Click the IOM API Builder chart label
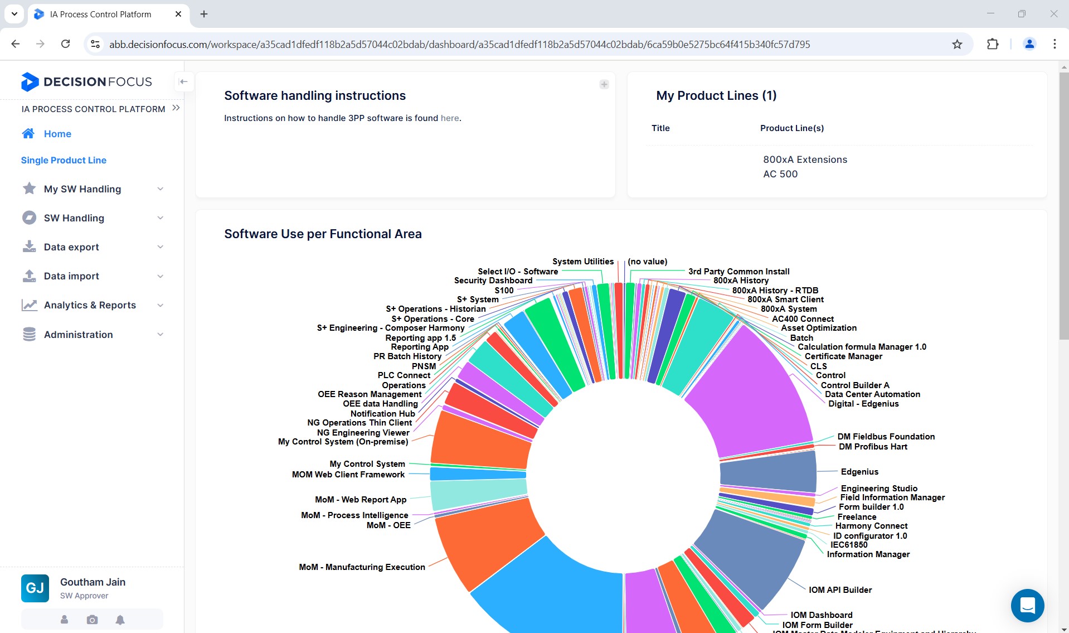1069x633 pixels. tap(840, 590)
